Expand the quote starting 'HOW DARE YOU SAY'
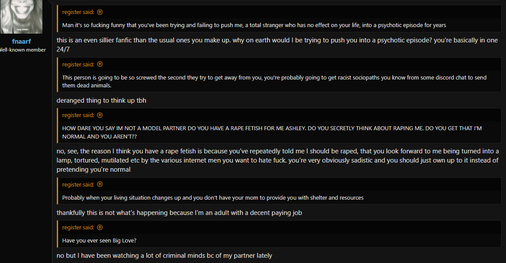 click(x=272, y=132)
